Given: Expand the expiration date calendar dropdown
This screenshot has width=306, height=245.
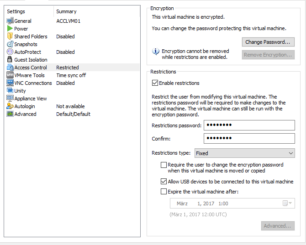Looking at the screenshot, I should point(288,203).
